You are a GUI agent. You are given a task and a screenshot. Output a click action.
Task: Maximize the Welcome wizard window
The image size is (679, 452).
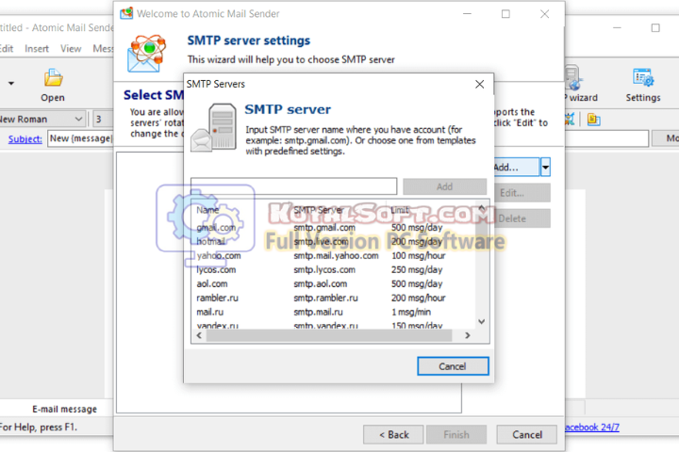505,14
